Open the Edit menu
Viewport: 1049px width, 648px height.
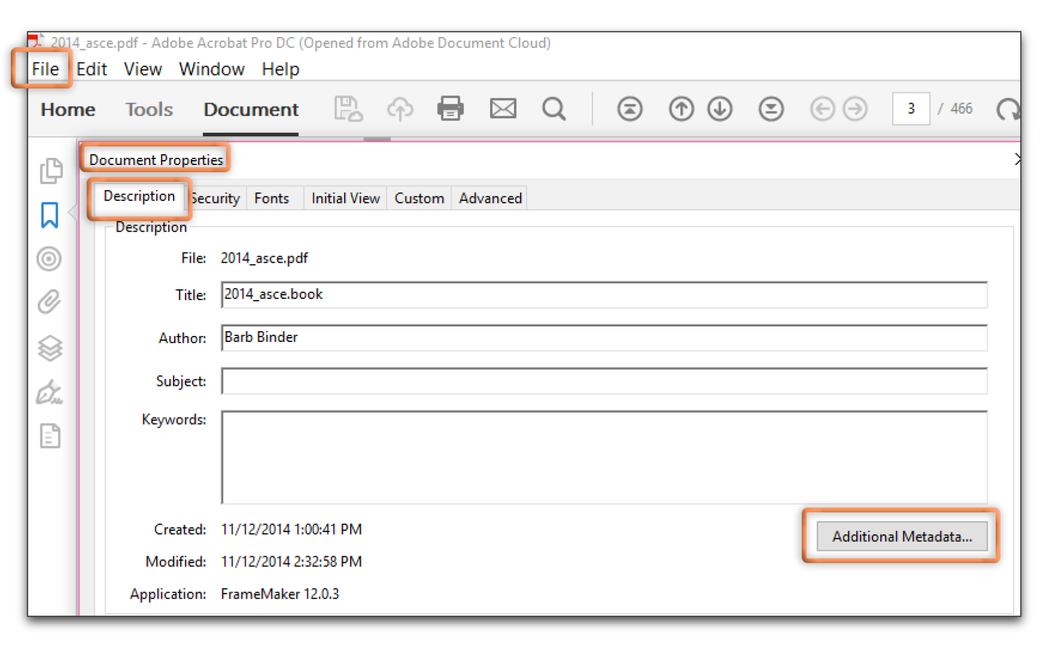(91, 69)
